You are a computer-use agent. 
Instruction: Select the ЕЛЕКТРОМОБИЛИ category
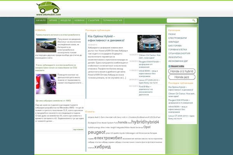(177, 38)
